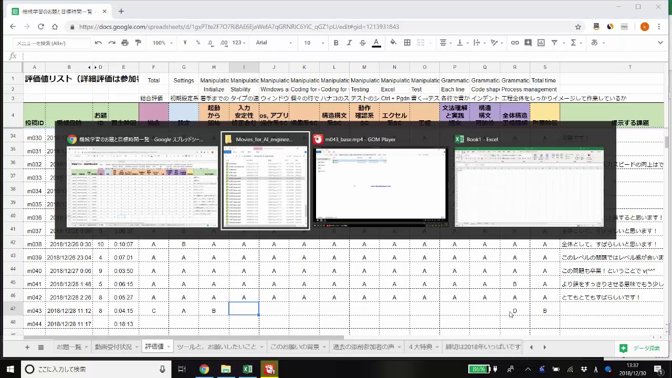Click the insert chart icon
The height and width of the screenshot is (378, 672).
(541, 43)
